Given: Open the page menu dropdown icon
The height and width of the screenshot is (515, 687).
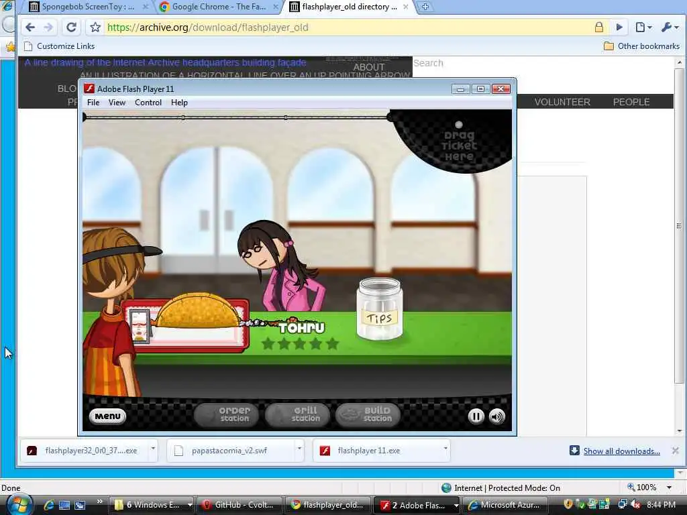Looking at the screenshot, I should click(x=643, y=27).
